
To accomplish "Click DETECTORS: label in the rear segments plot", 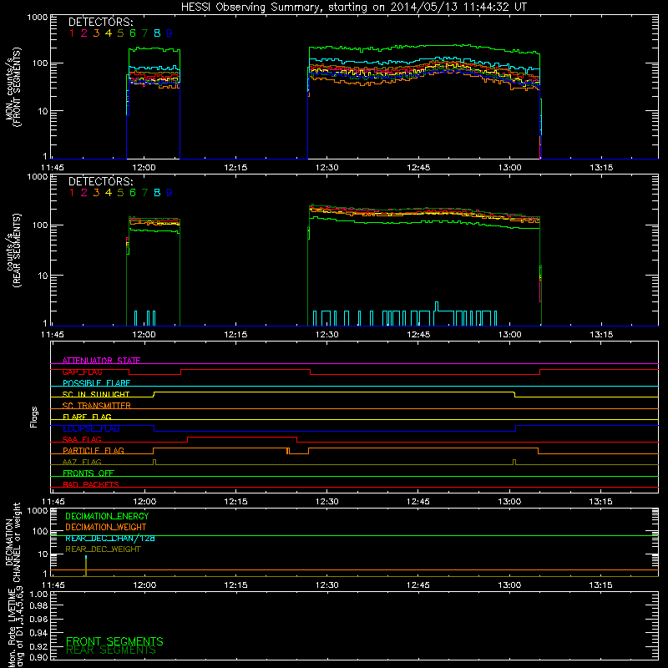I will pyautogui.click(x=100, y=181).
